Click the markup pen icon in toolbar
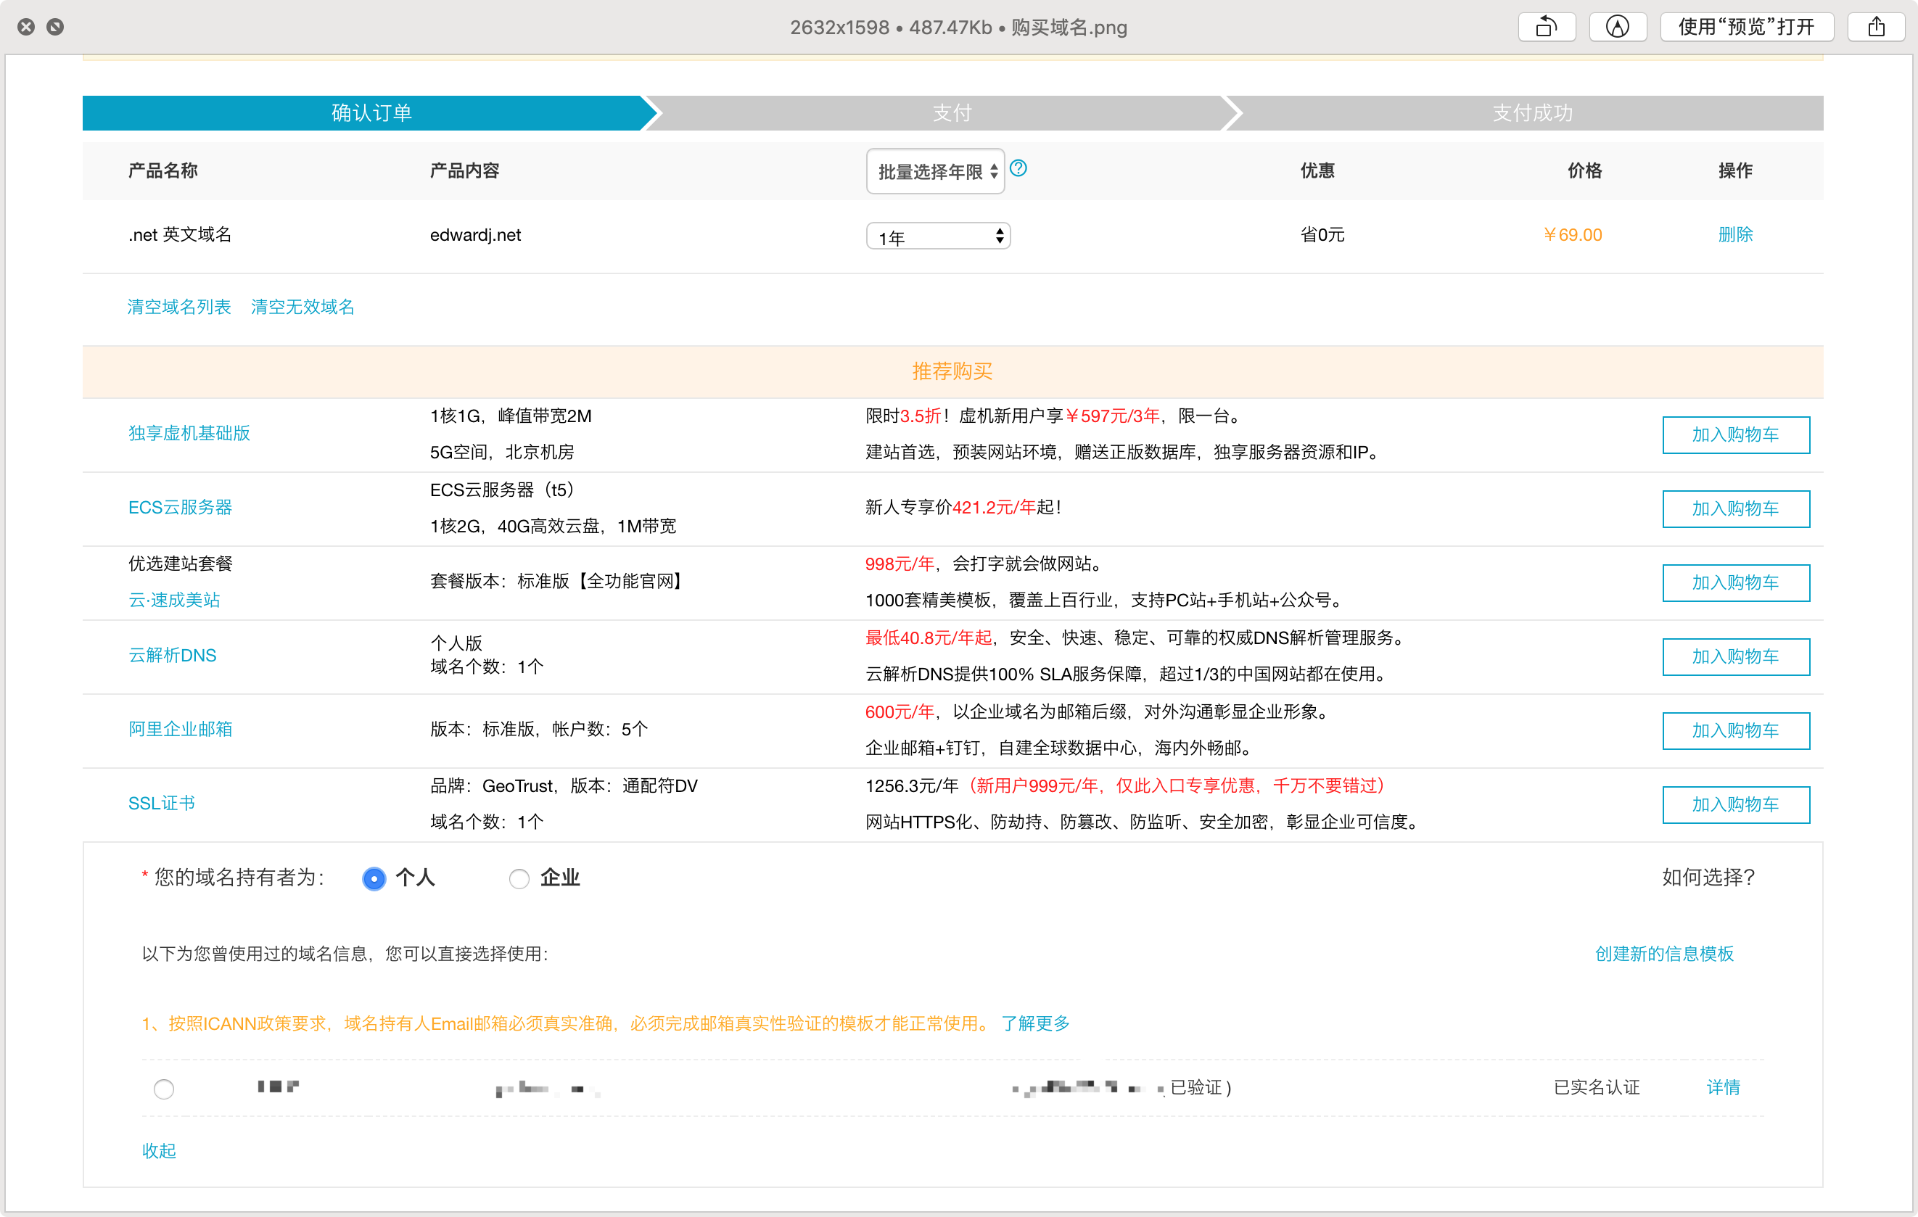Screen dimensions: 1918x1217 coord(1617,27)
